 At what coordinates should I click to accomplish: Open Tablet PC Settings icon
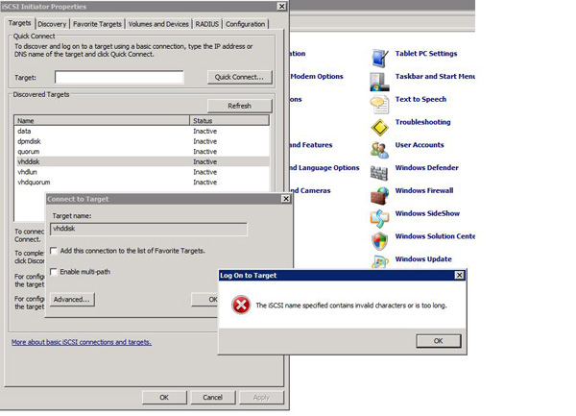[x=379, y=58]
